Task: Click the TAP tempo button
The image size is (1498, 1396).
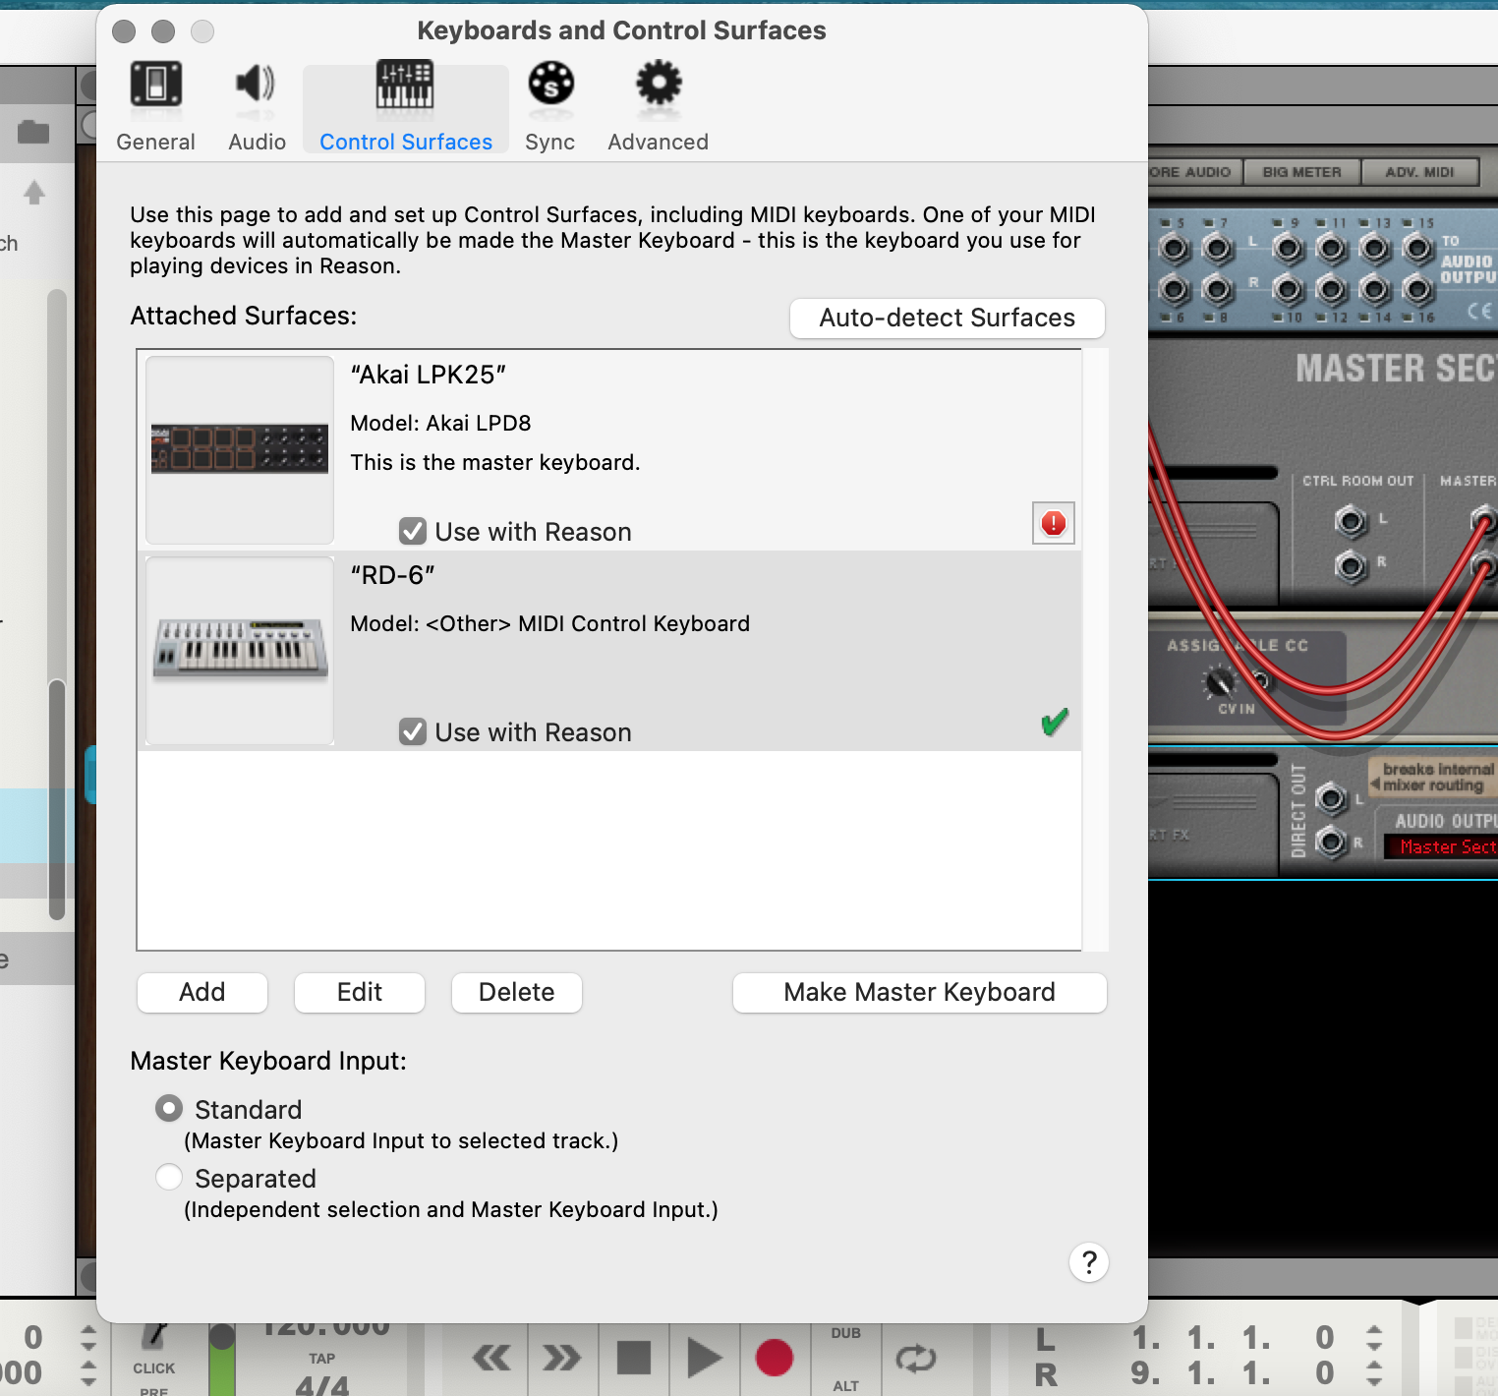Action: click(322, 1359)
